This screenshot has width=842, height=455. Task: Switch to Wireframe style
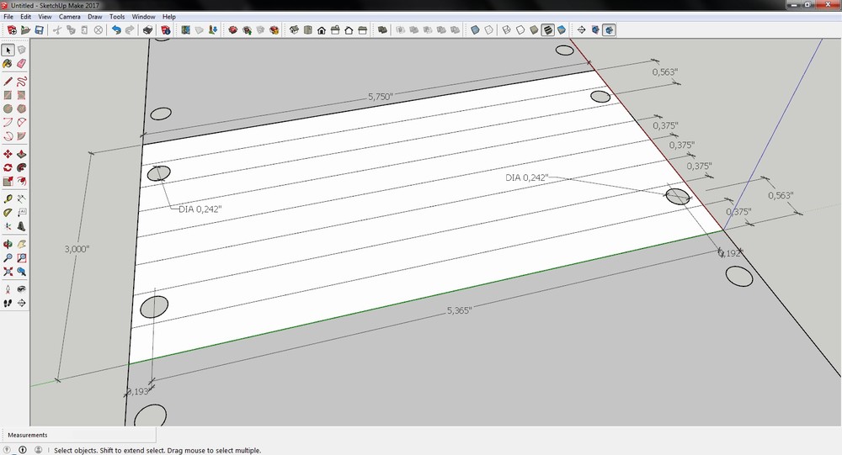(506, 30)
